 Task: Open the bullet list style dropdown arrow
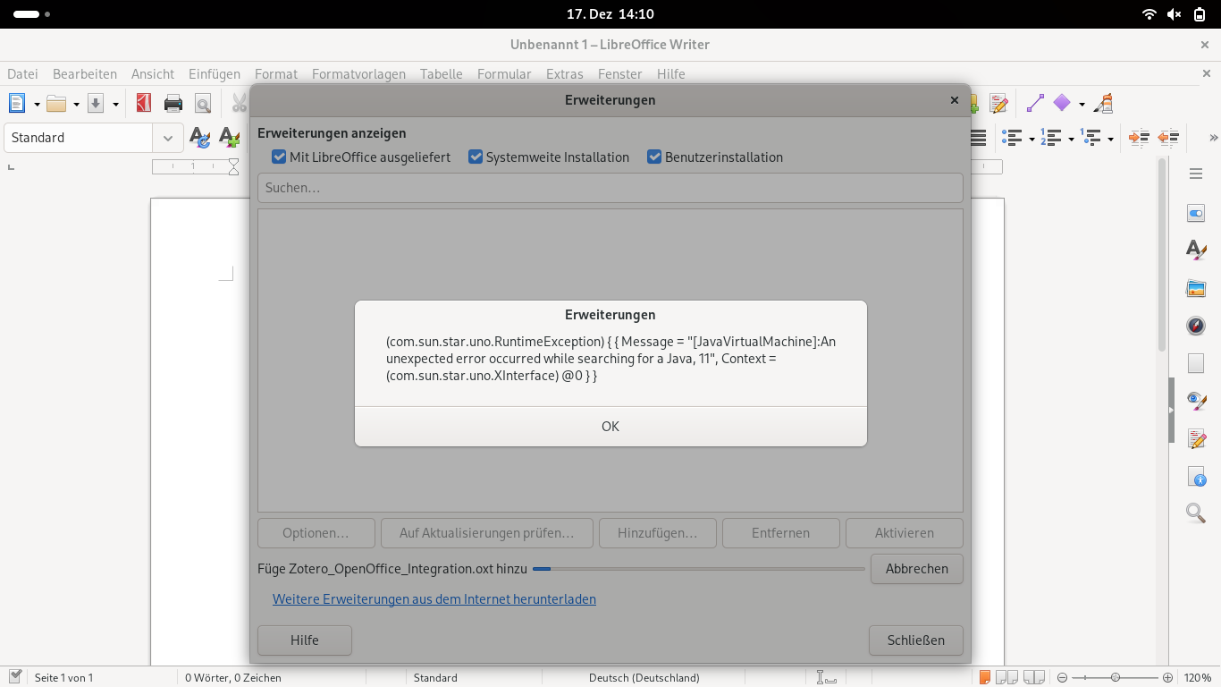(1032, 139)
